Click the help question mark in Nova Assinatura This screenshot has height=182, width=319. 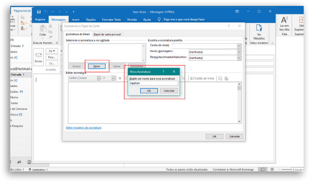[163, 71]
